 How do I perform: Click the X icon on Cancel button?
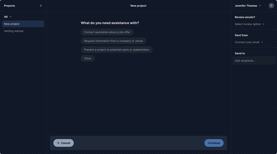point(58,143)
